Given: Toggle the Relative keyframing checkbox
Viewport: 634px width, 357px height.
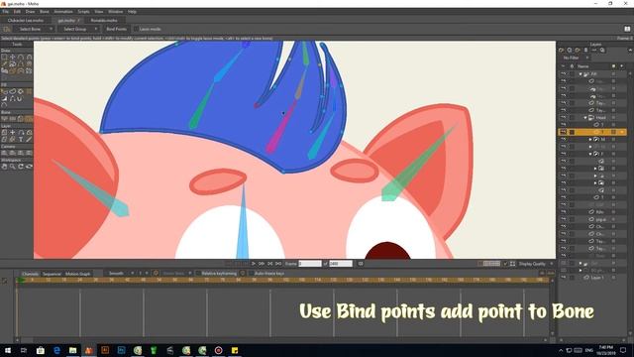Looking at the screenshot, I should [198, 274].
